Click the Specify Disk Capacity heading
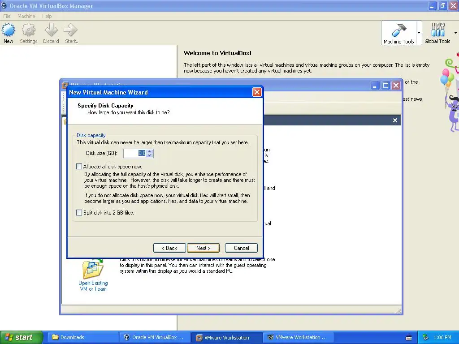459x344 pixels. 105,106
